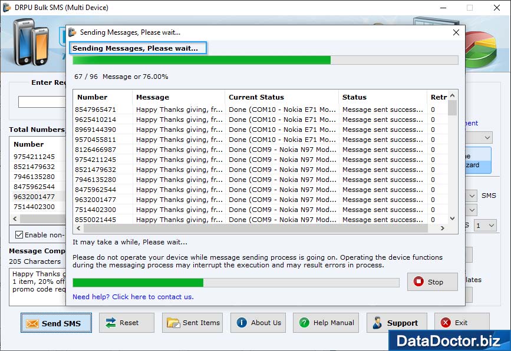
Task: Click Need help? Click here to contact us link
Action: point(133,297)
